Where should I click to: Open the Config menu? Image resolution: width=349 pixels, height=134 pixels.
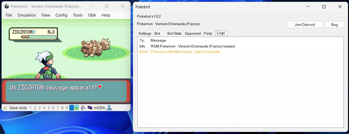click(62, 15)
